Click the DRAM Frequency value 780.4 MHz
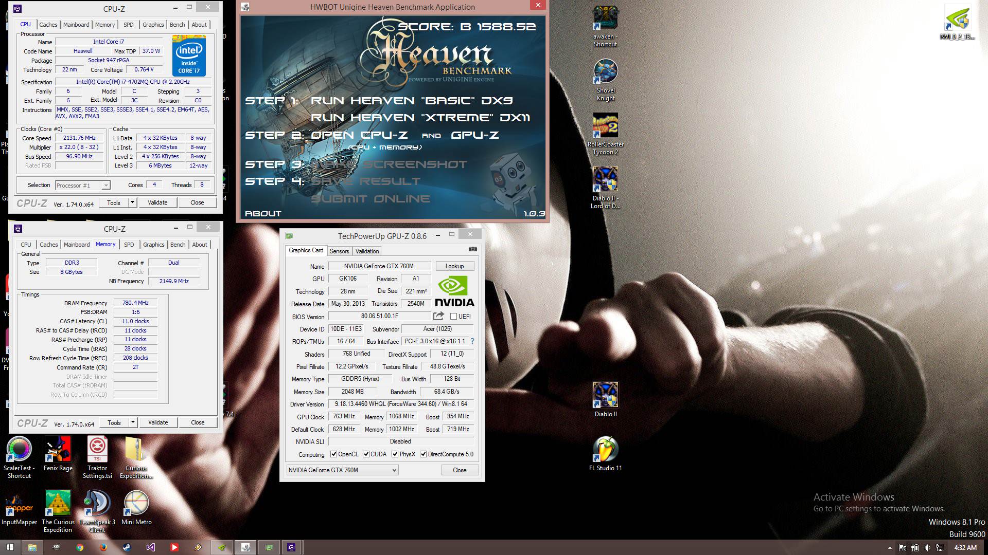The width and height of the screenshot is (988, 555). (x=135, y=303)
